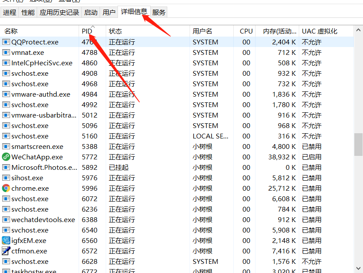Switch to the 性能 tab

(28, 12)
